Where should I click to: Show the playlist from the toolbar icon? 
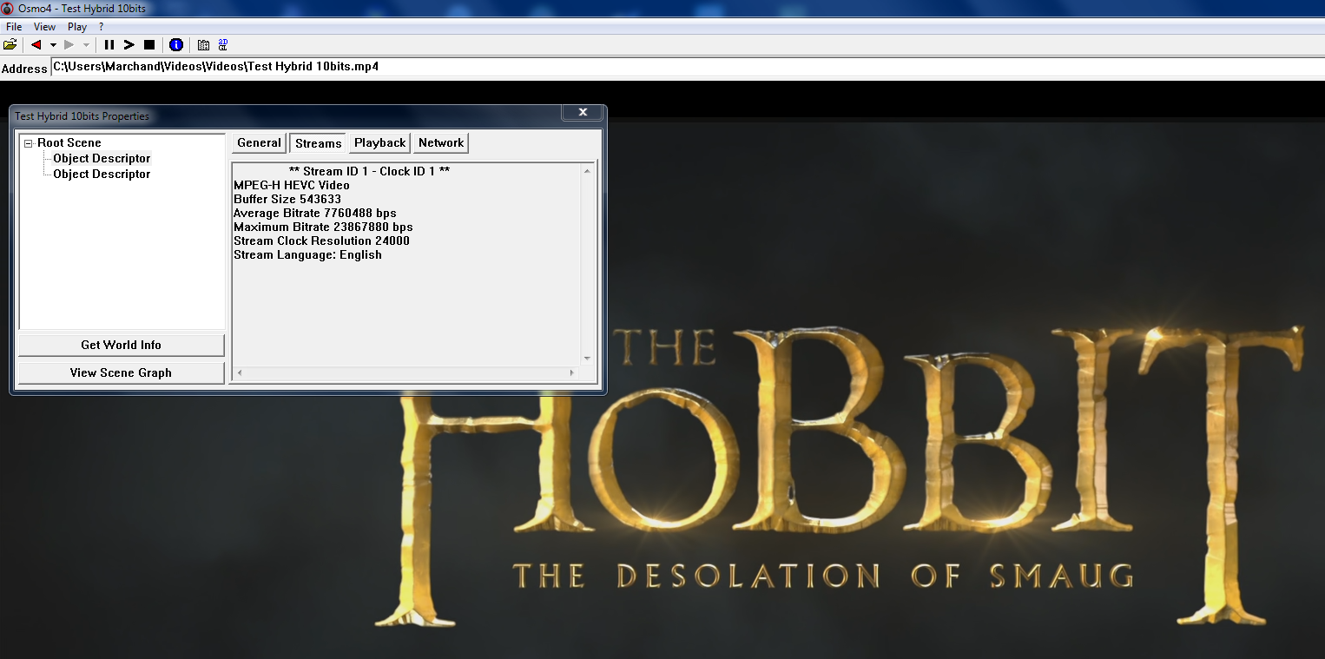tap(203, 44)
